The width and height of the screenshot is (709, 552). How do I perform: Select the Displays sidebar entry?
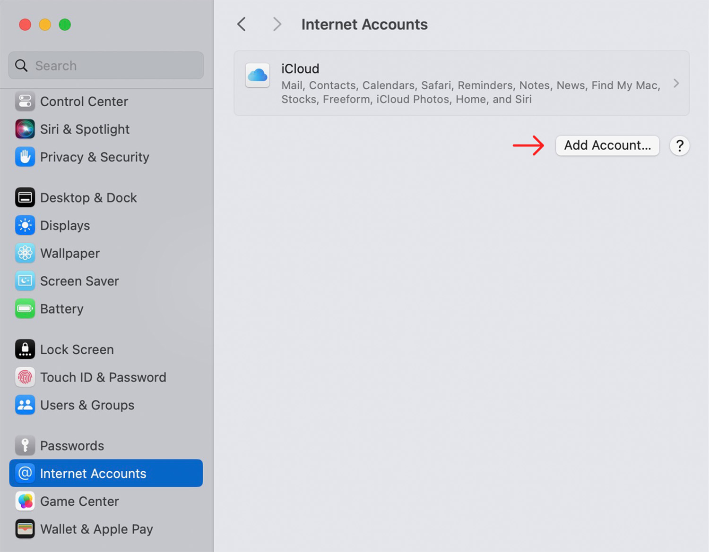pyautogui.click(x=65, y=225)
